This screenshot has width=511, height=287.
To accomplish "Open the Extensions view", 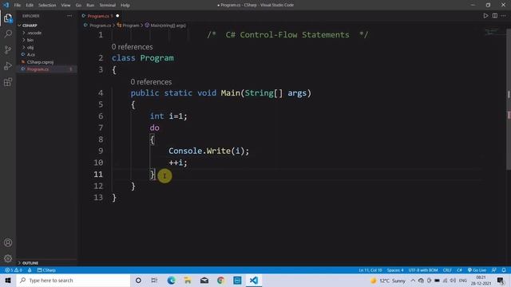I will click(8, 82).
